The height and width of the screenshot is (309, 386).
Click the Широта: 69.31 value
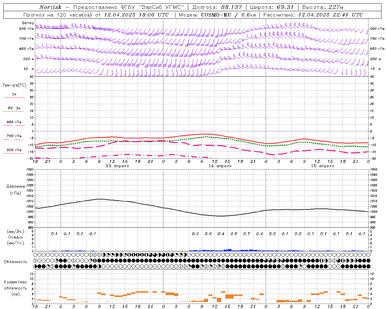[x=272, y=7]
